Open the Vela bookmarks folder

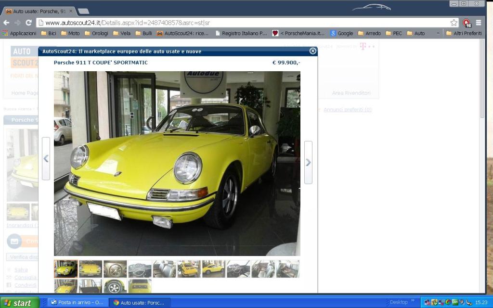coord(122,33)
